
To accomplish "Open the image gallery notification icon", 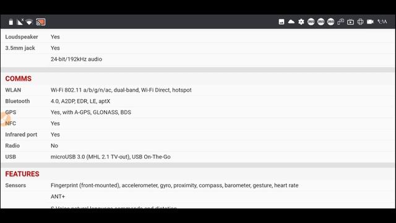I will (282, 22).
